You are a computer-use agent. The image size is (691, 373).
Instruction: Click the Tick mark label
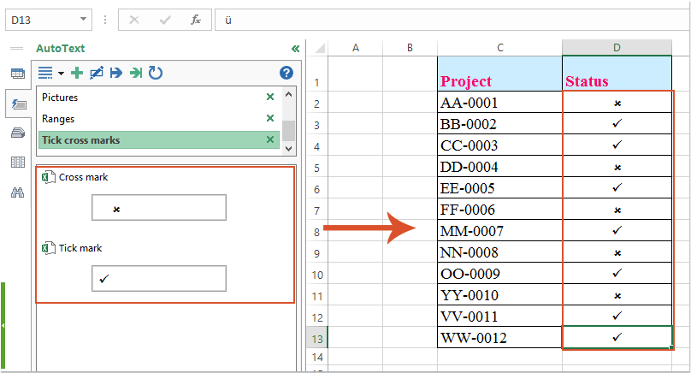tap(80, 248)
